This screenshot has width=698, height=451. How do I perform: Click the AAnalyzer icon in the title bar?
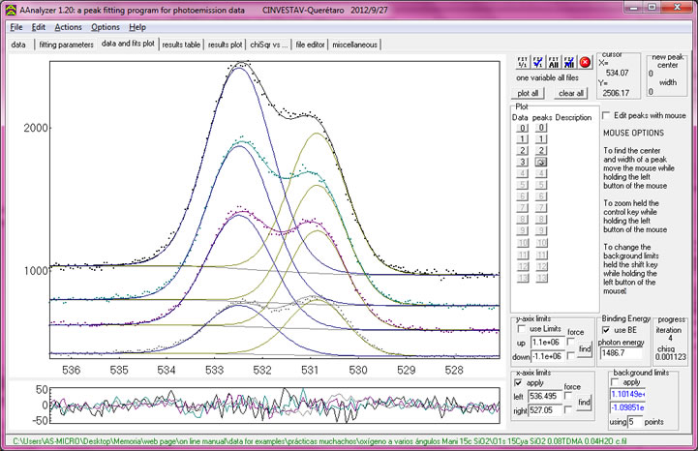10,8
